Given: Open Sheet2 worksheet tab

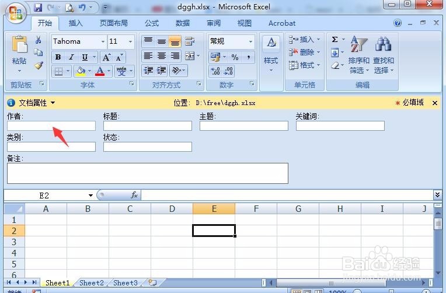Looking at the screenshot, I should [92, 282].
